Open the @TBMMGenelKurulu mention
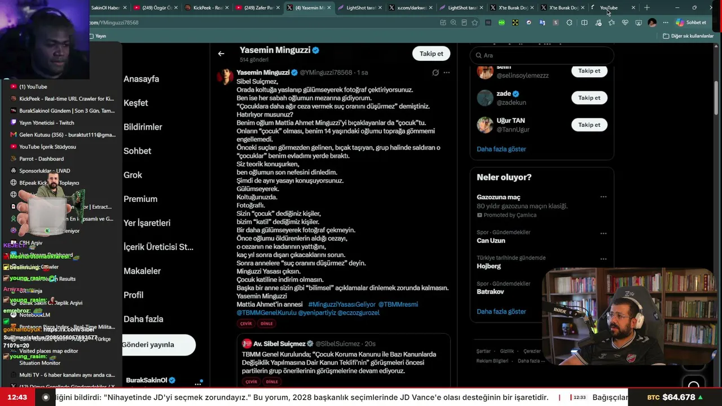Viewport: 722px width, 406px height. point(266,312)
